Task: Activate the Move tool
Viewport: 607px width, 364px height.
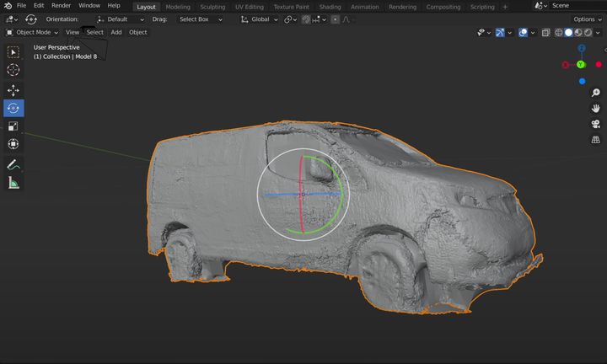Action: [13, 90]
